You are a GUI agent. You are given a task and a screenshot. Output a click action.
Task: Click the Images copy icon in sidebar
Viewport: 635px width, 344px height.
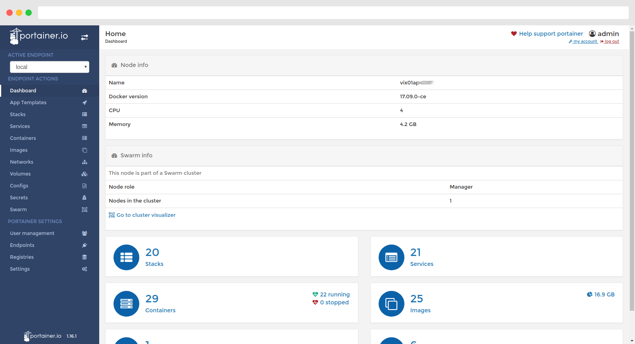(85, 150)
